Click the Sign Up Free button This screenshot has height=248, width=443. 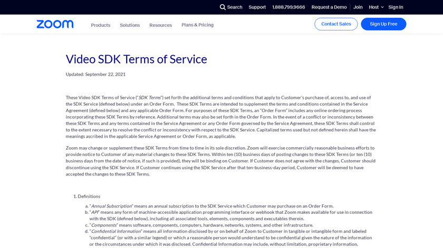pos(383,24)
